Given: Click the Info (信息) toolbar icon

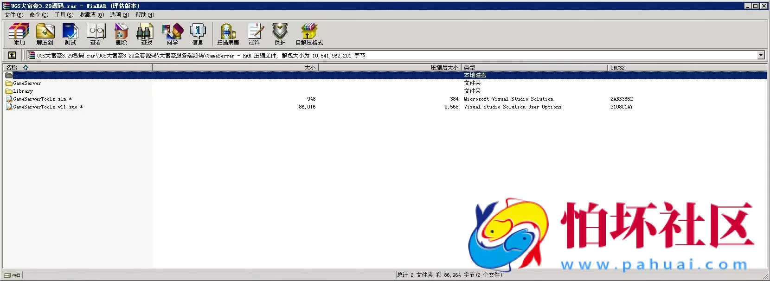Looking at the screenshot, I should [198, 34].
